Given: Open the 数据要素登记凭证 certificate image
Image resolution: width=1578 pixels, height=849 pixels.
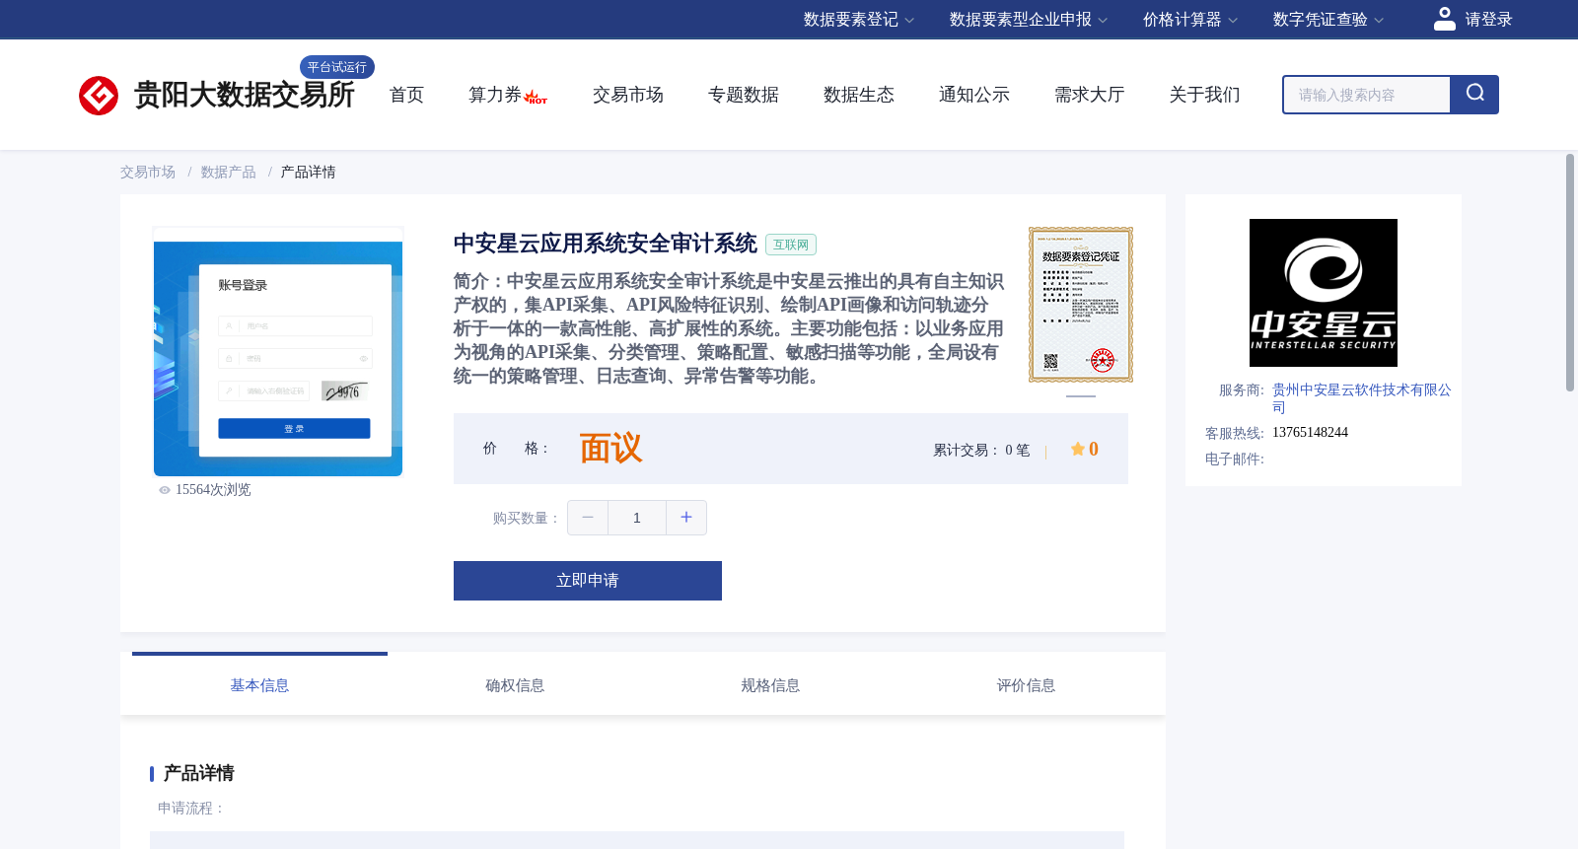Looking at the screenshot, I should [x=1081, y=305].
